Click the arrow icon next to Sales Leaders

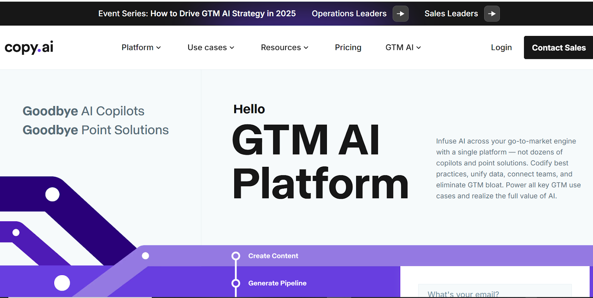(x=492, y=14)
